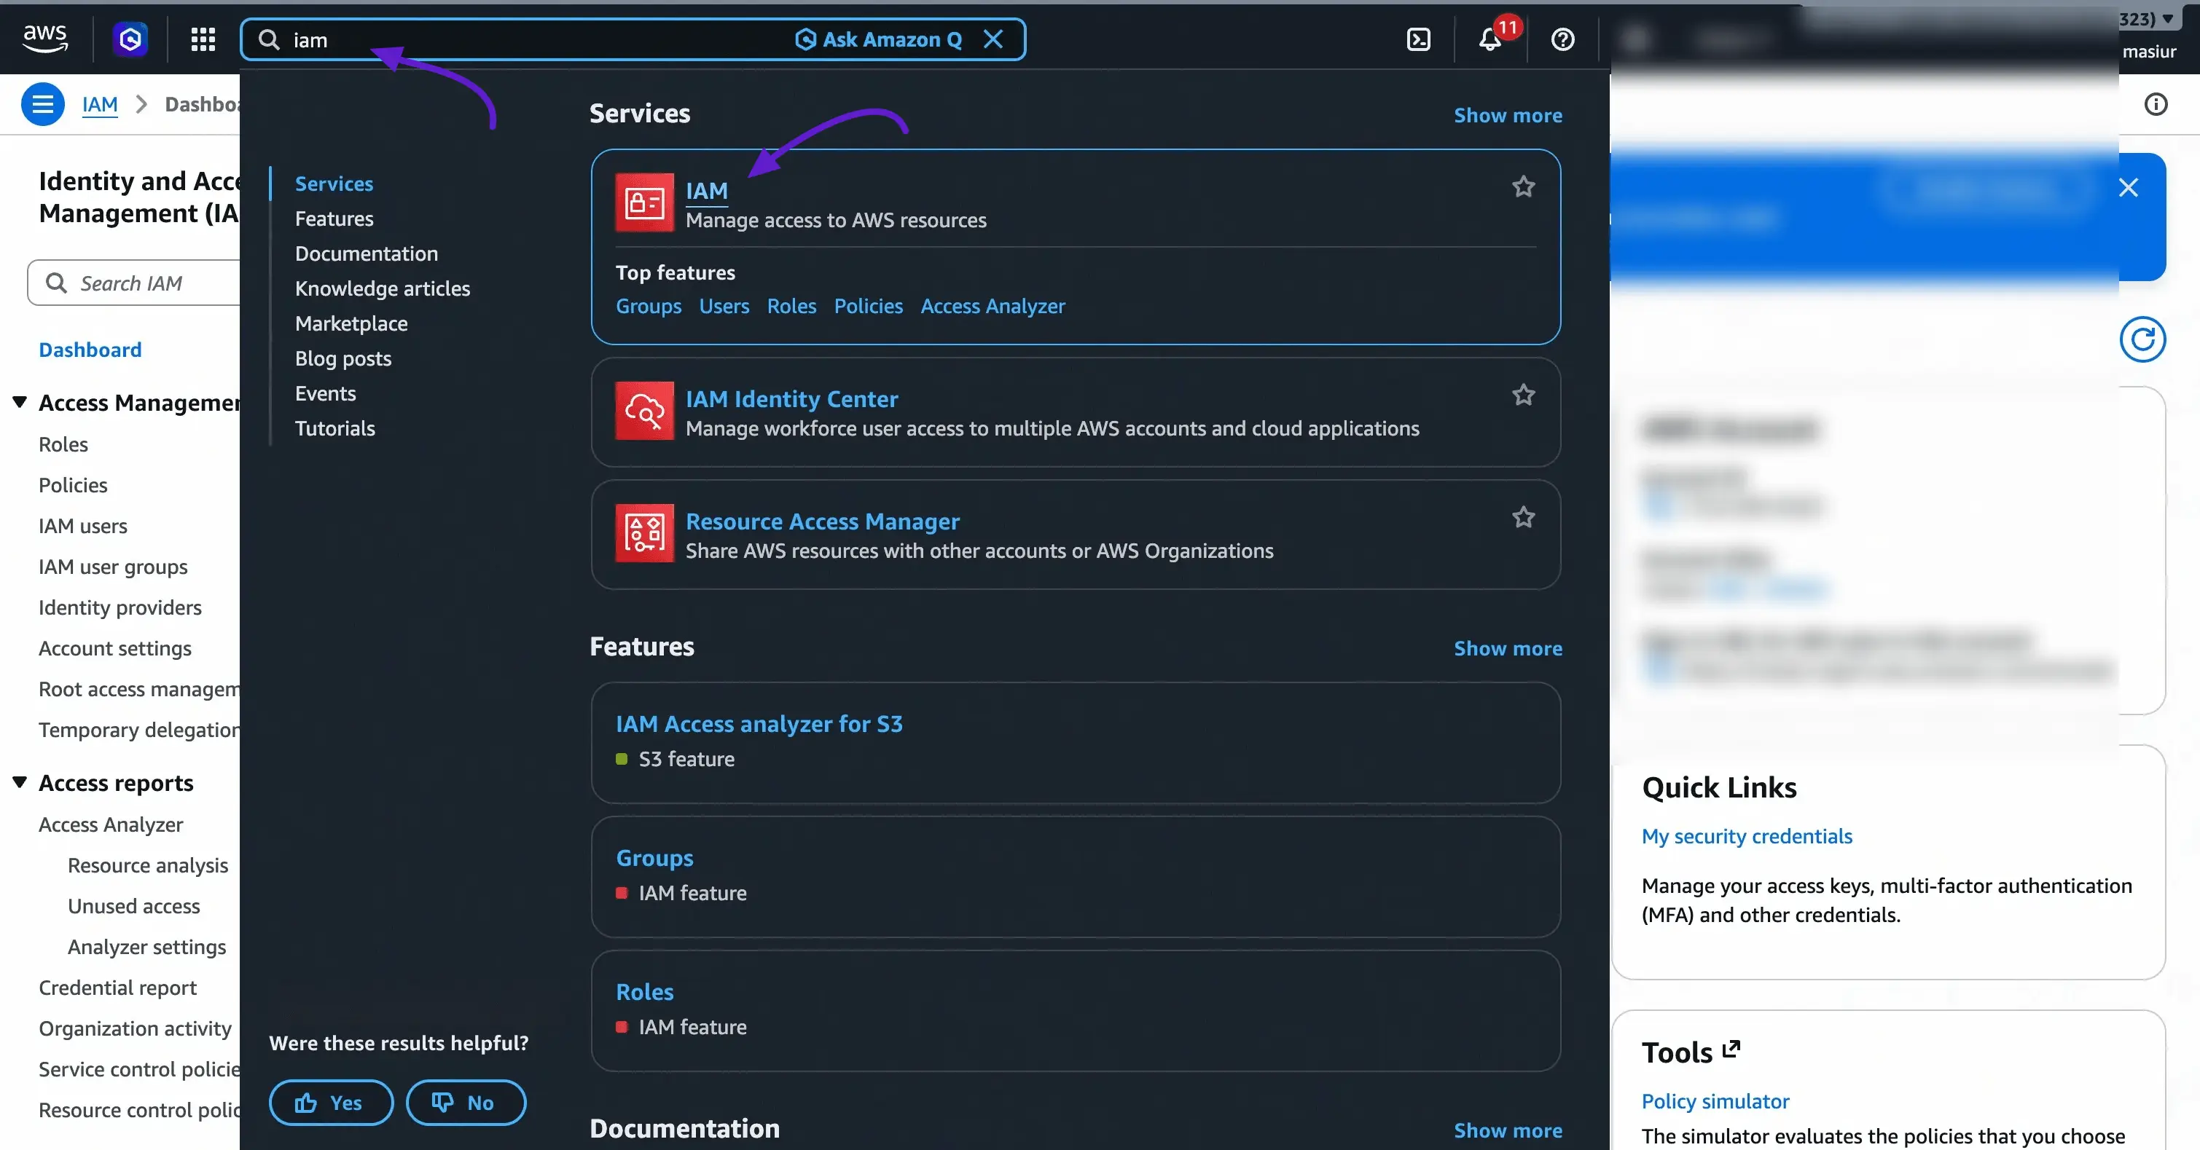Collapse the Access reports section arrow
The height and width of the screenshot is (1150, 2200).
[x=20, y=782]
